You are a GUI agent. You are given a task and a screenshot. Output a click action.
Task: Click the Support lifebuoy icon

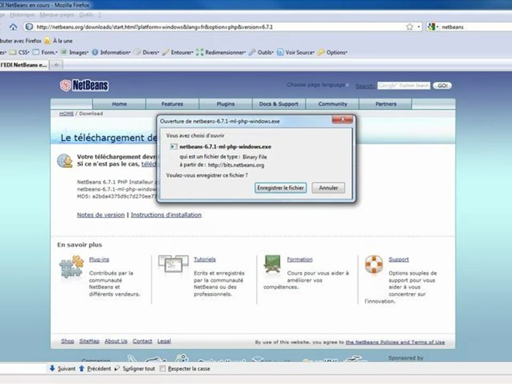374,264
